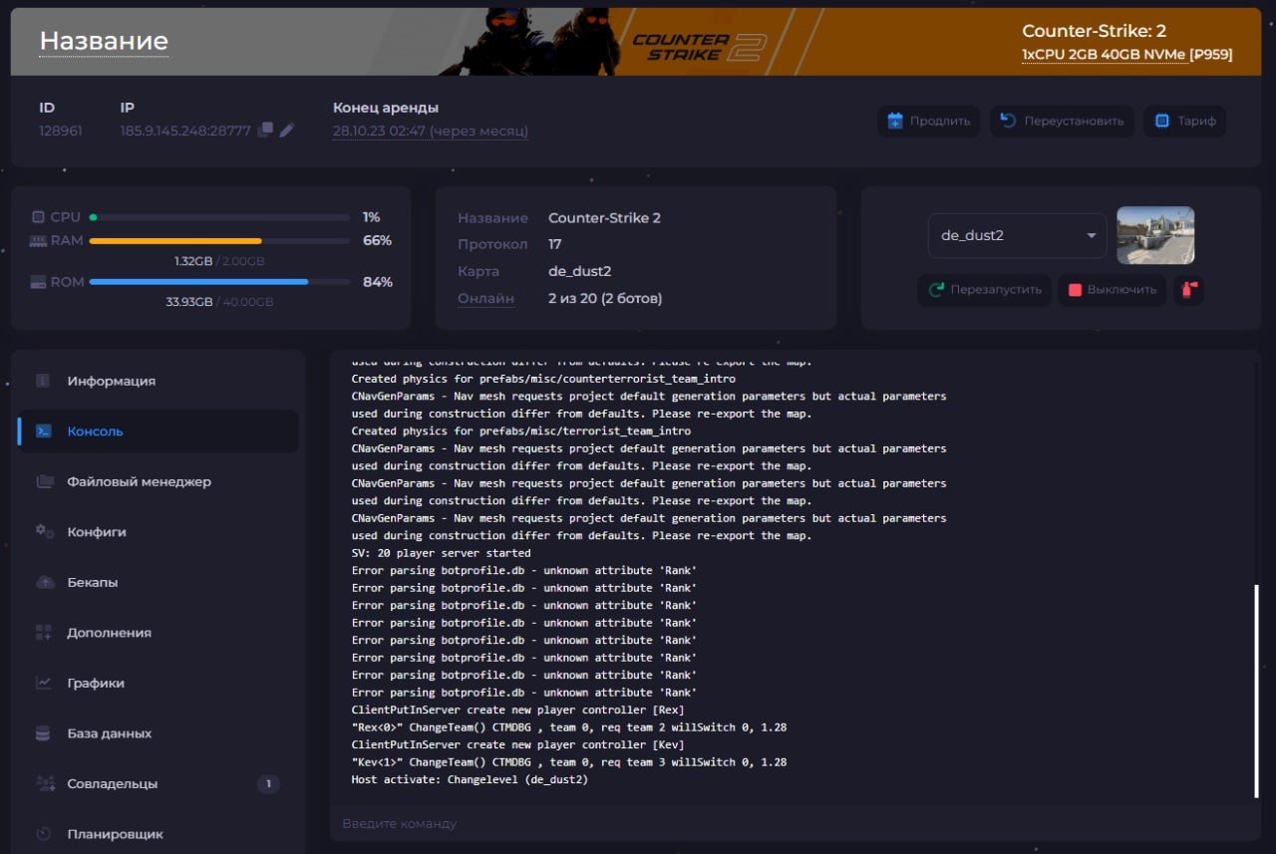Click the calendar icon in Продлить
The height and width of the screenshot is (854, 1276).
[895, 121]
